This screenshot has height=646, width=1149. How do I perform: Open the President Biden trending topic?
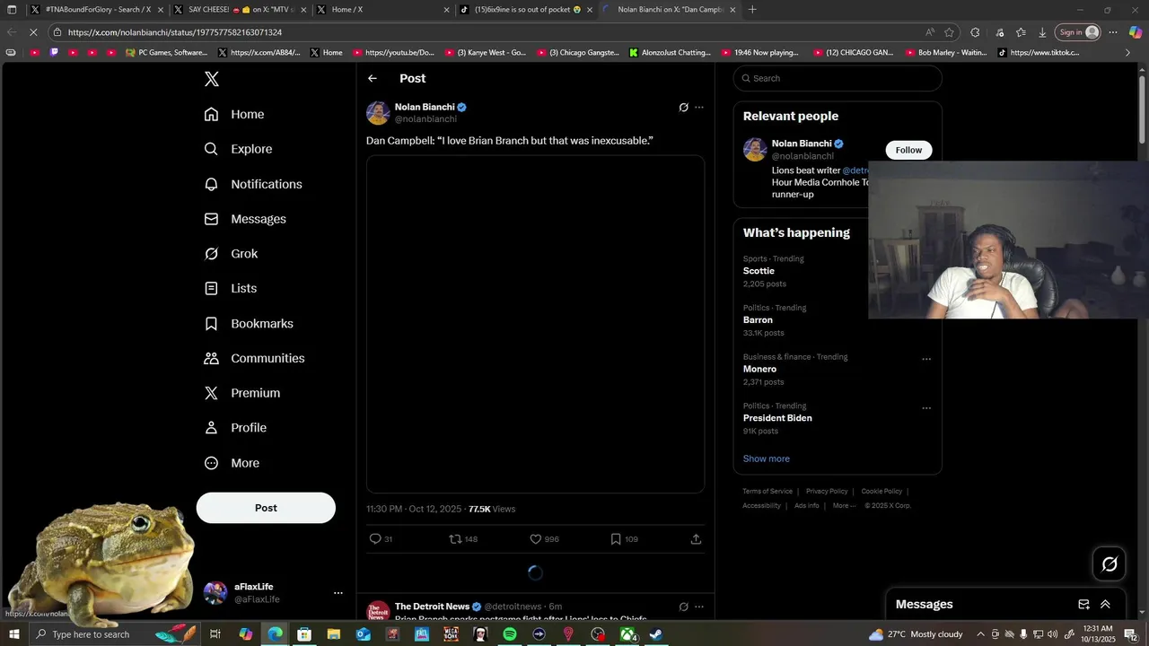[x=777, y=418]
